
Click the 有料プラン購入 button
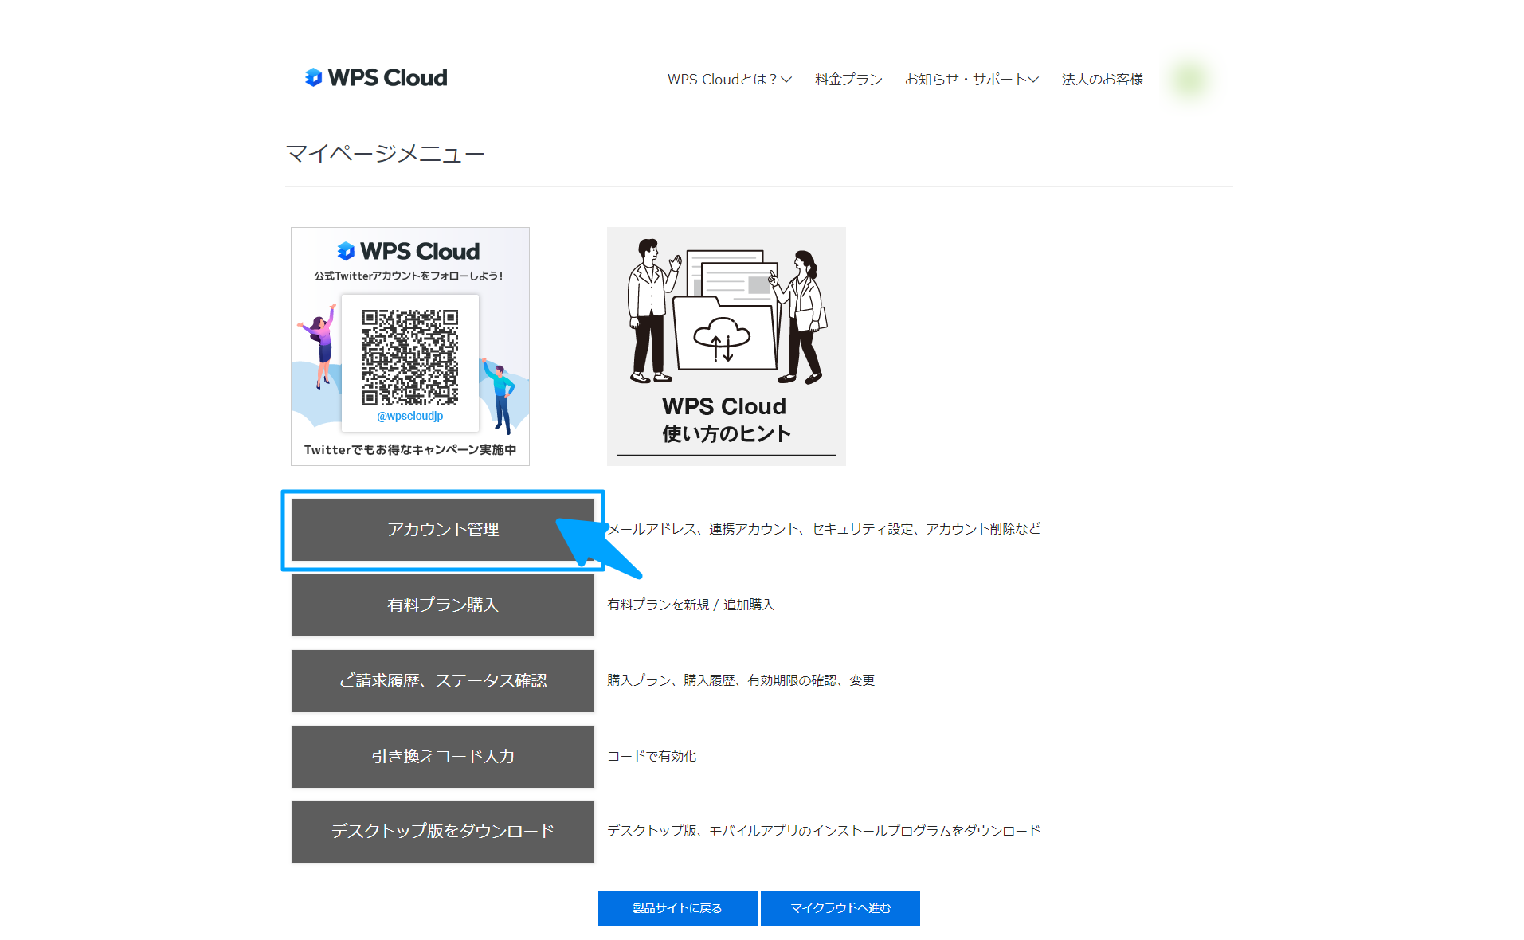443,605
